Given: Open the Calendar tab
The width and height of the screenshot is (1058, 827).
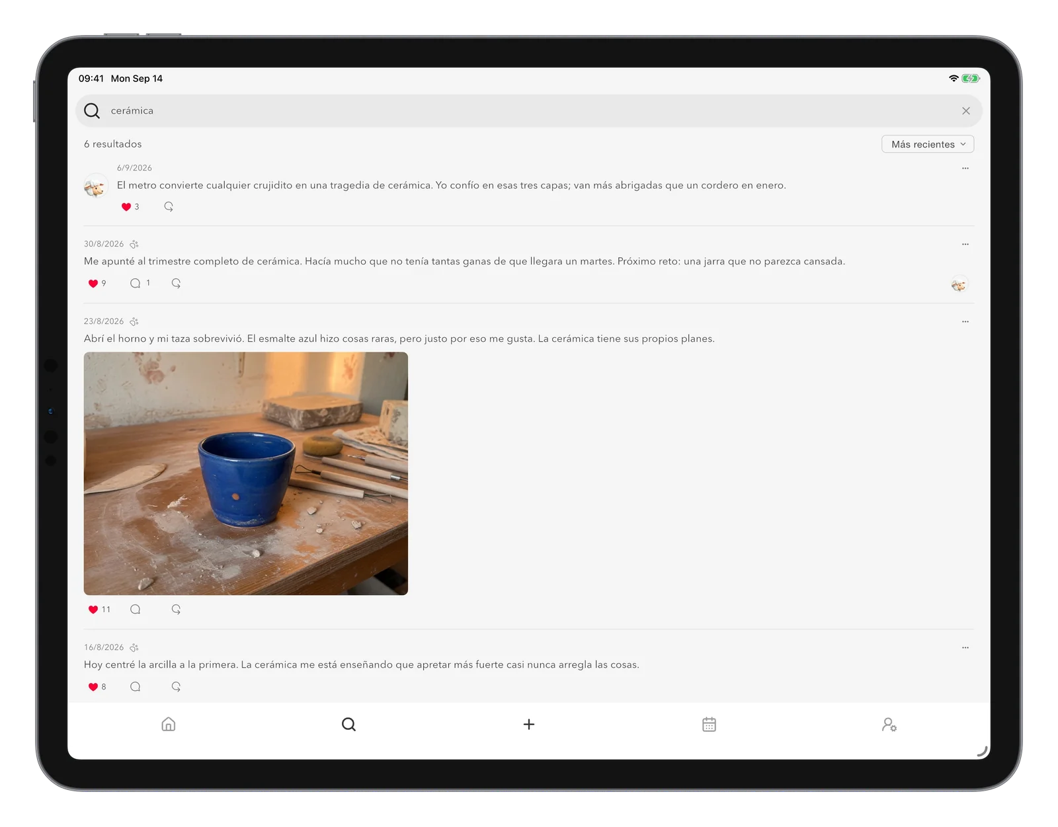Looking at the screenshot, I should point(709,725).
